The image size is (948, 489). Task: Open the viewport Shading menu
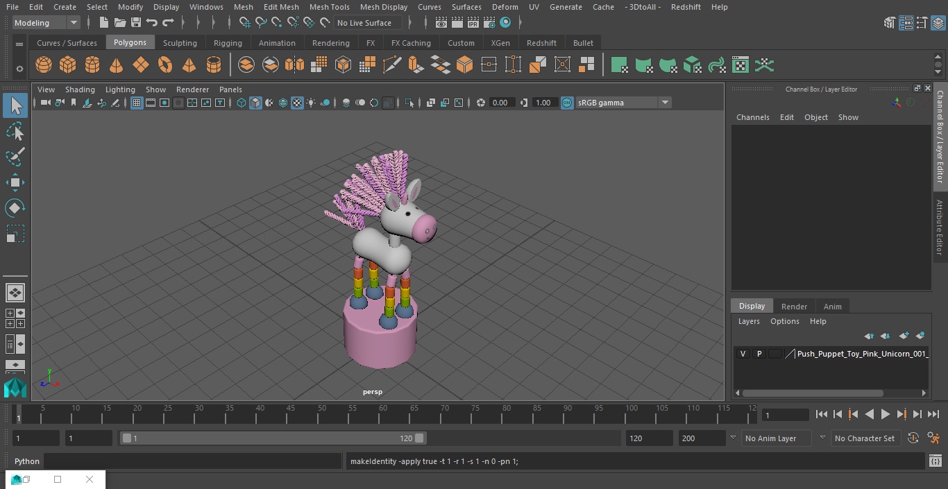[x=80, y=89]
